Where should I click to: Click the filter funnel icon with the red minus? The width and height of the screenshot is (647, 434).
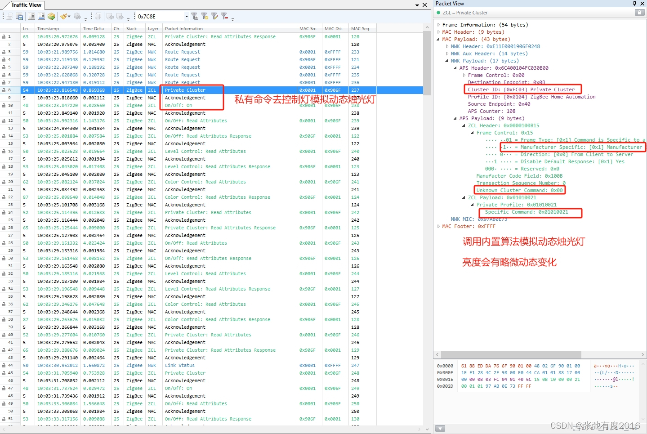click(x=224, y=16)
